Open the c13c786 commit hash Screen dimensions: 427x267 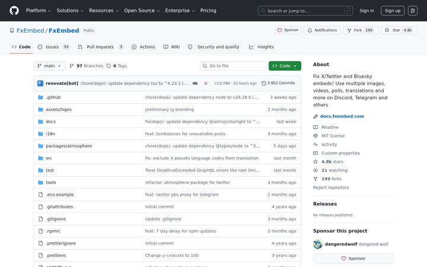click(222, 84)
